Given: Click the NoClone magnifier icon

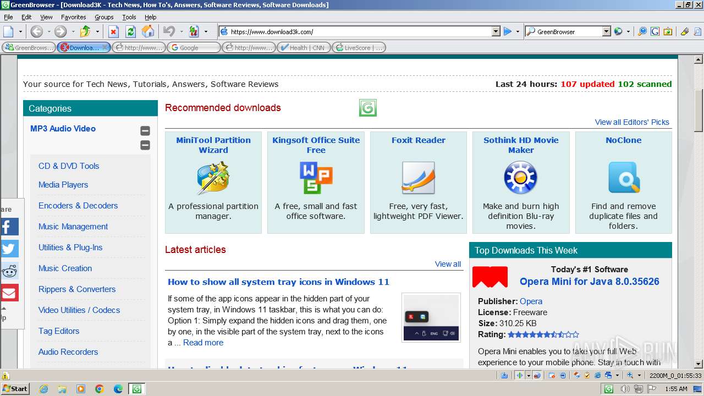Looking at the screenshot, I should 624,178.
